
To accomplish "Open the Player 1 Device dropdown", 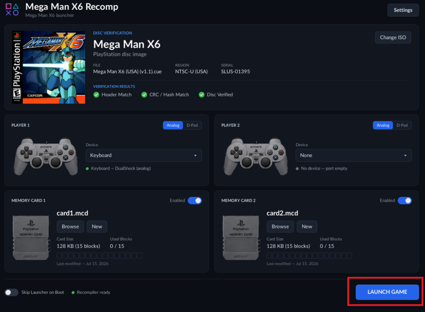I will click(x=144, y=155).
